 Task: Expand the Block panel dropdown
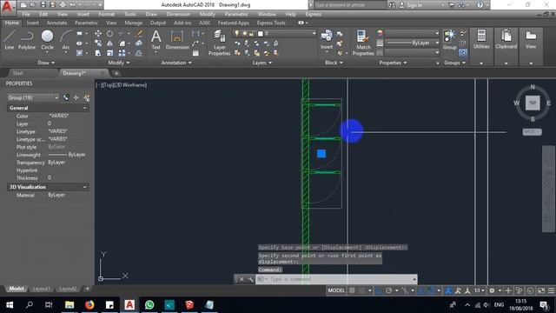pos(334,63)
